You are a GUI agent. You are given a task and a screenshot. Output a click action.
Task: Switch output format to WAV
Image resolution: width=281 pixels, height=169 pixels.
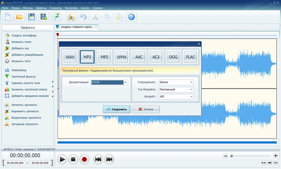70,57
